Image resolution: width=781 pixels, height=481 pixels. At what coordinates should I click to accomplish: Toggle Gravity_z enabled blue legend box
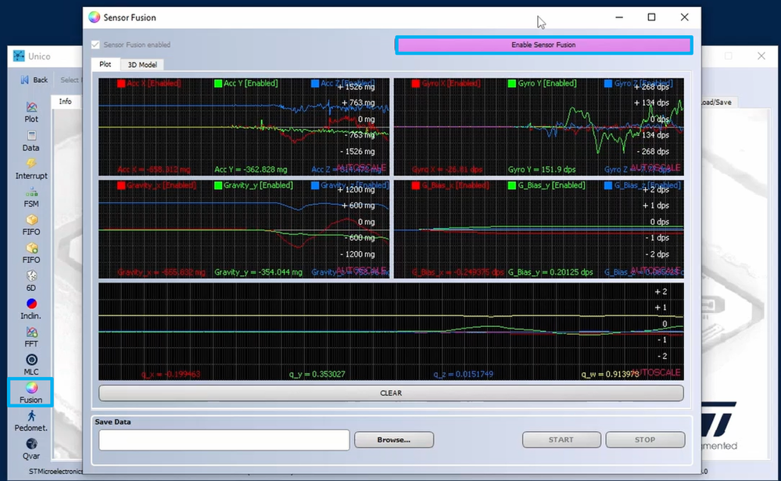[315, 185]
